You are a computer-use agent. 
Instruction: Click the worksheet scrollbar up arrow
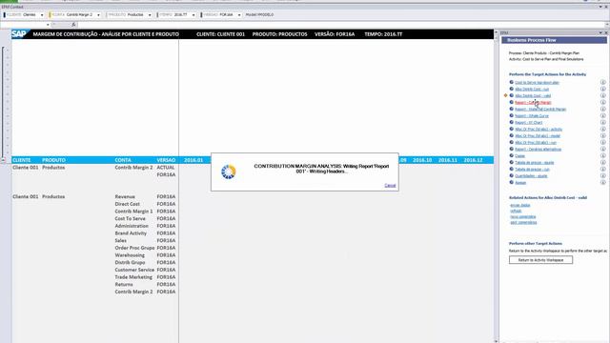496,32
